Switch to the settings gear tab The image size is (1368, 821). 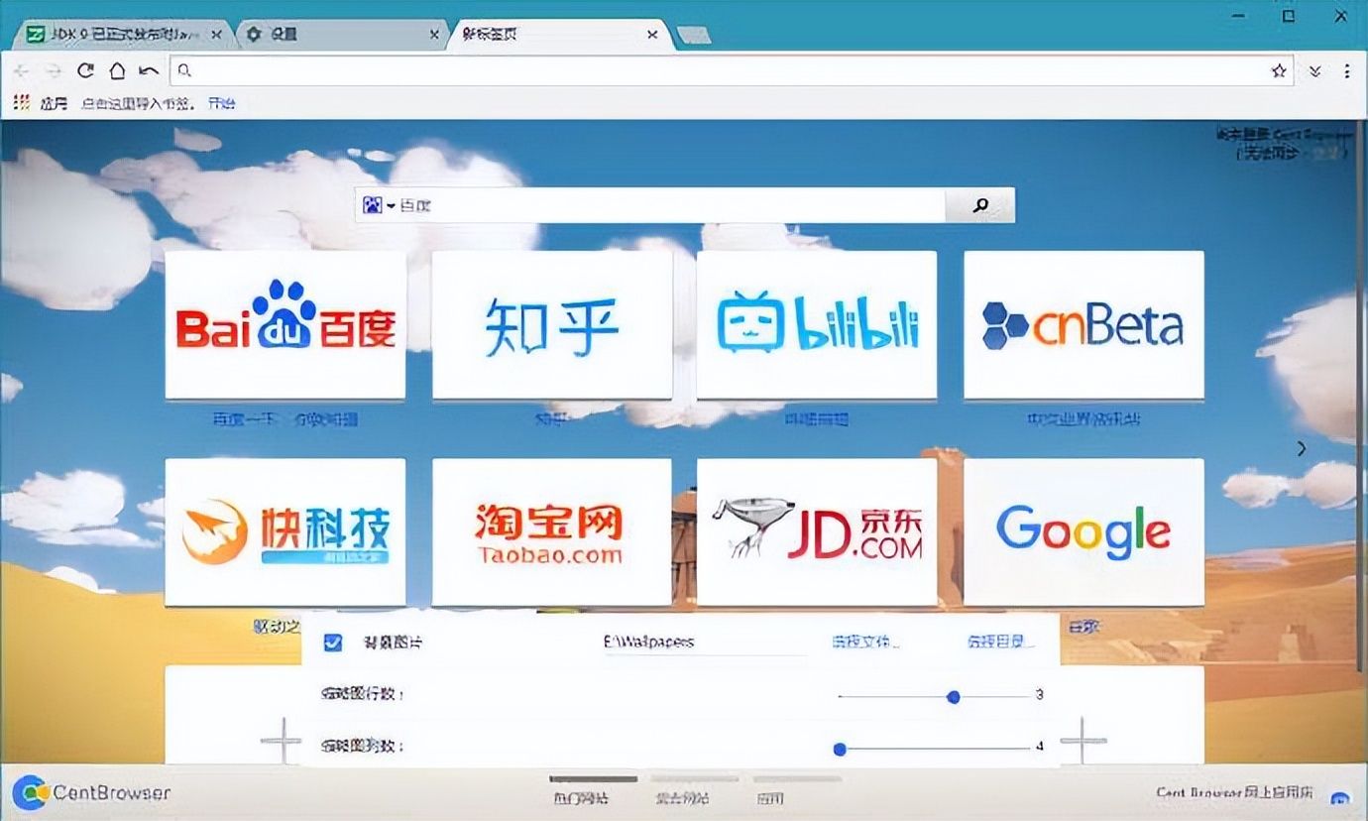point(343,35)
